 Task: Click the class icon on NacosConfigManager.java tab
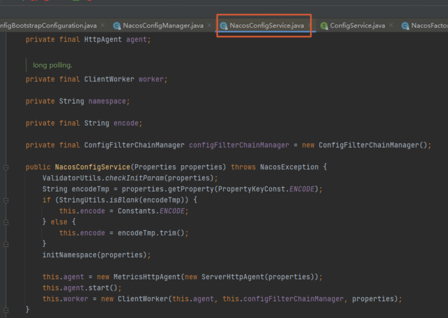tap(117, 26)
